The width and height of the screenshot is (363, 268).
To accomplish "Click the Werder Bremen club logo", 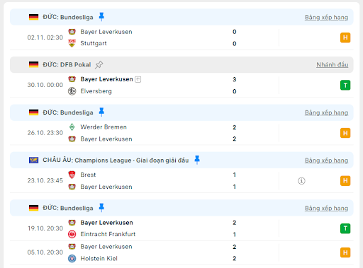I will (72, 127).
